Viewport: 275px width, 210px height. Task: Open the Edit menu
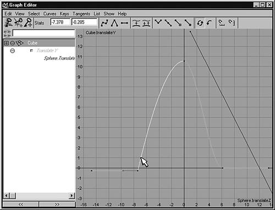coord(8,14)
